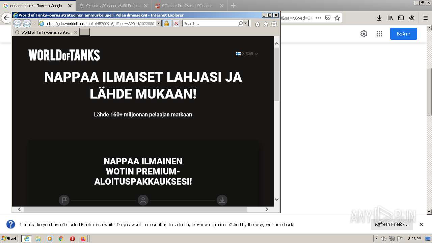This screenshot has width=432, height=243.
Task: Click the Refresh Firefox… button
Action: point(392,224)
